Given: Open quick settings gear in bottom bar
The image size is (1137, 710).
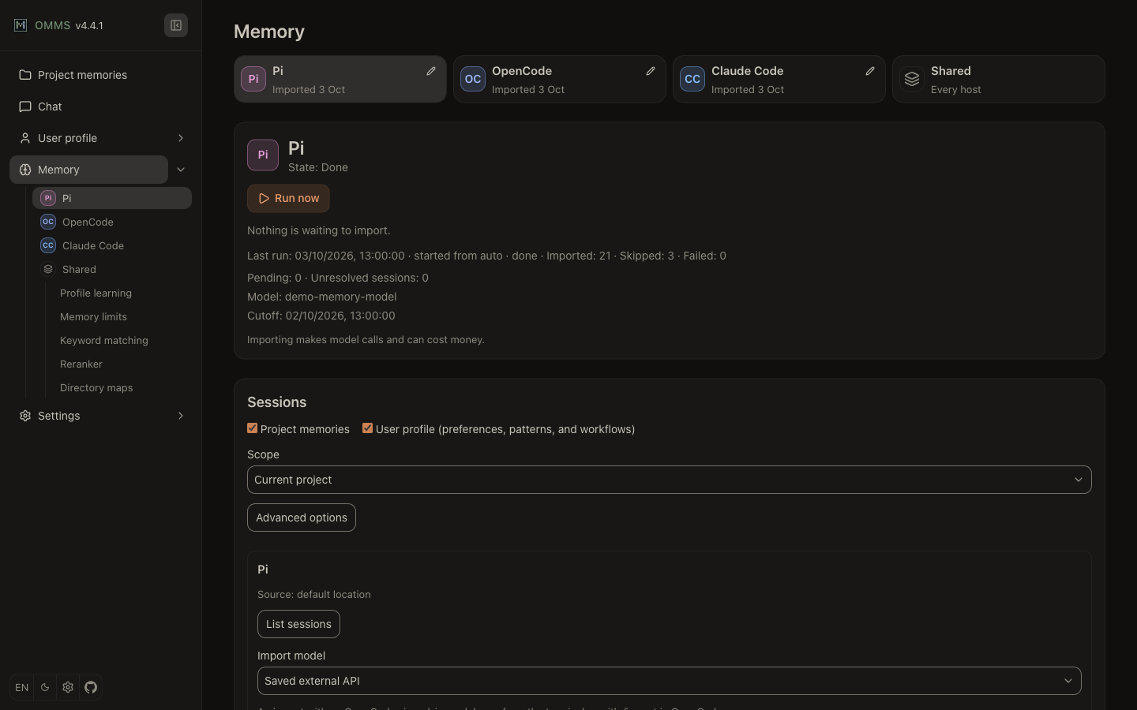Looking at the screenshot, I should point(68,687).
